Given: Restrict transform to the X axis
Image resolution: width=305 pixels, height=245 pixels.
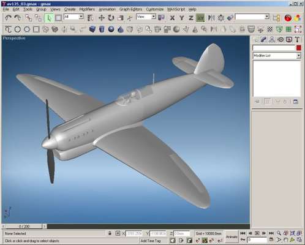Looking at the screenshot, I should pyautogui.click(x=172, y=18).
